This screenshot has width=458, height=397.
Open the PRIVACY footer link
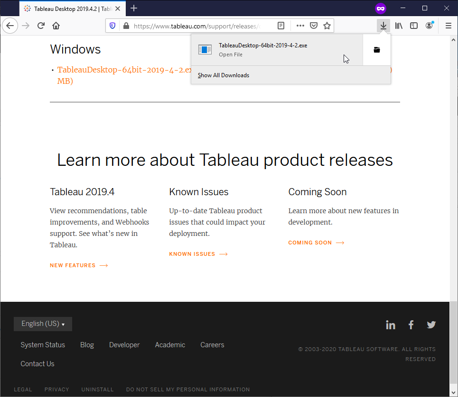coord(56,389)
